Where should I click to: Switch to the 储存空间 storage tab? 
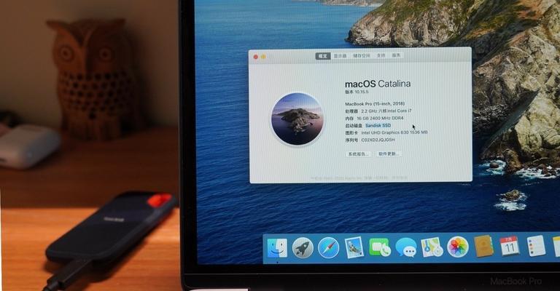362,55
